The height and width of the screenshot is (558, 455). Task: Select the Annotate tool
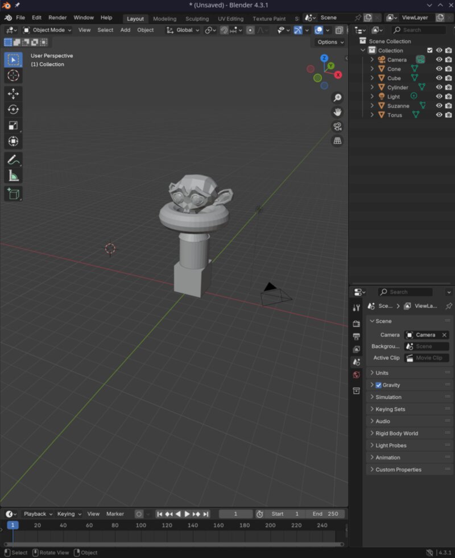(x=14, y=160)
